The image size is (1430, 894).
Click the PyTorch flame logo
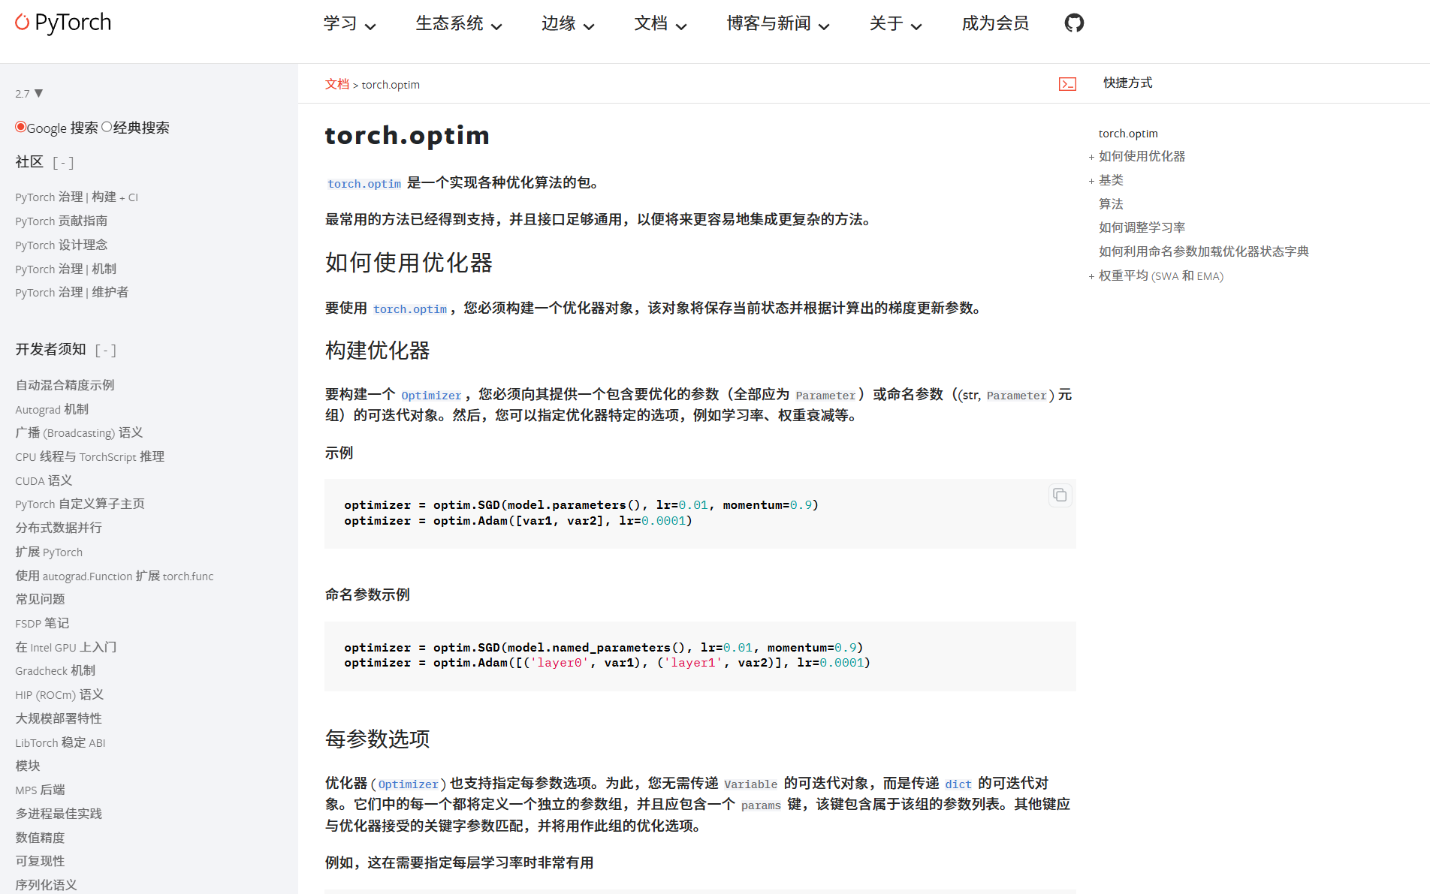coord(63,23)
